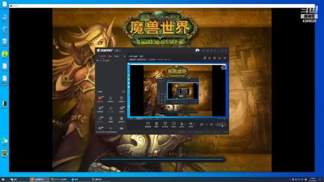Screen dimensions: 324x182
Task: Open the toolbox tool with red badge
Action: 100,128
